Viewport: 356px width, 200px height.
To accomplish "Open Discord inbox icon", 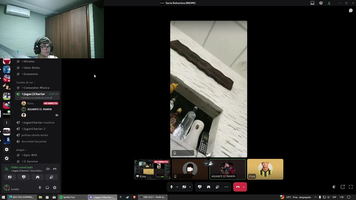I will 312,3.
